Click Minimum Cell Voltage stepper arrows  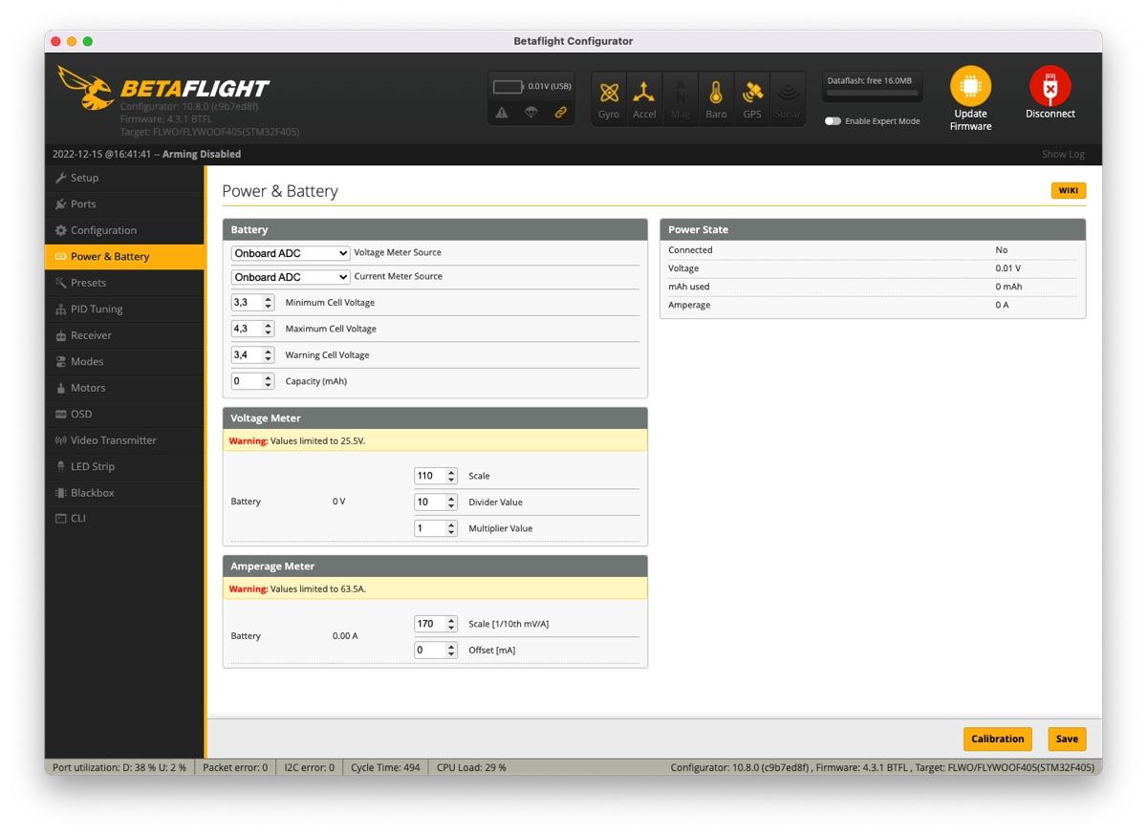(x=269, y=303)
